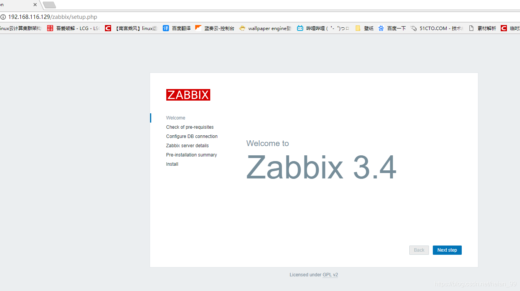Screen dimensions: 520x291
Task: Open the 吾爱破解 bookmark icon
Action: (x=50, y=28)
